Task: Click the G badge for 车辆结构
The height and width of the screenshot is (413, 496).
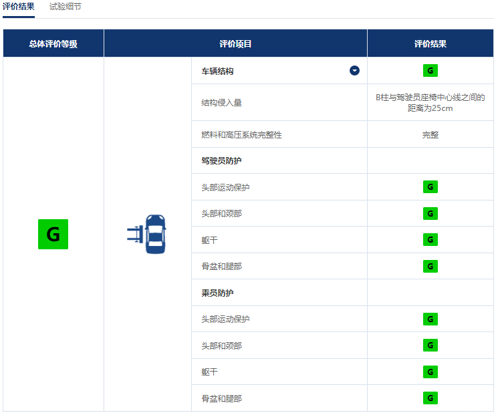Action: (430, 71)
